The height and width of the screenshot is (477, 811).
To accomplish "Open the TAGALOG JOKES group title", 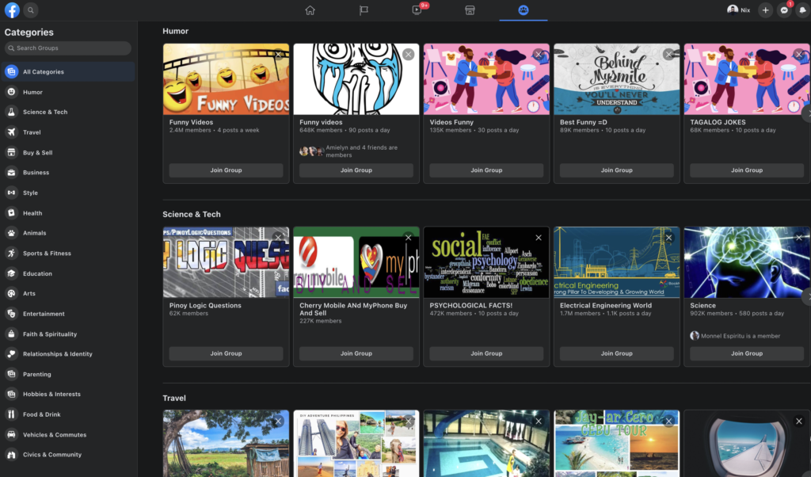I will click(x=718, y=122).
